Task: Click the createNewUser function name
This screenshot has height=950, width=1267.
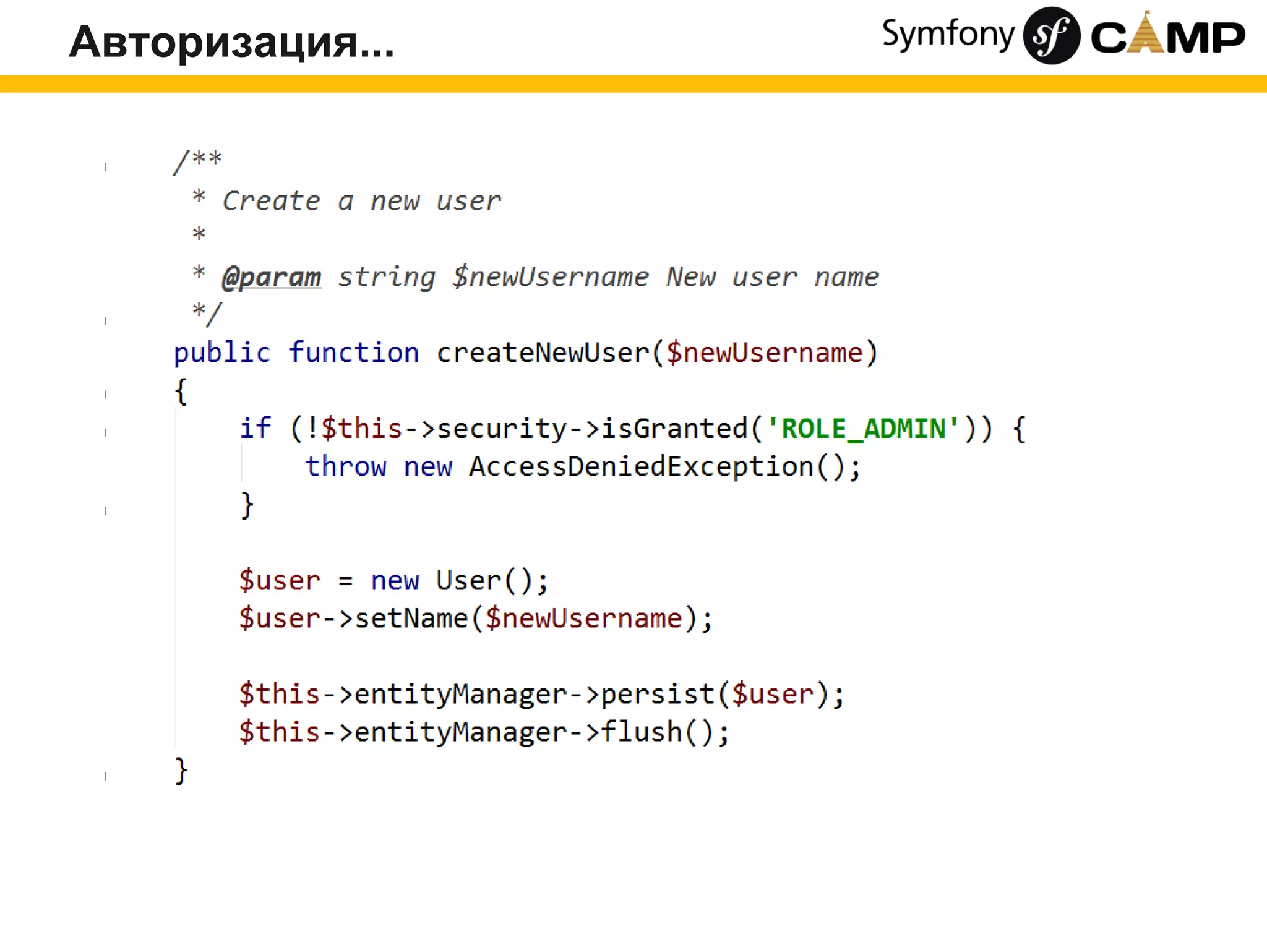Action: tap(543, 353)
